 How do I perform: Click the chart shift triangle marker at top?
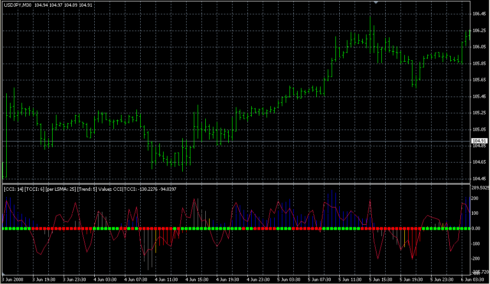coord(377,3)
